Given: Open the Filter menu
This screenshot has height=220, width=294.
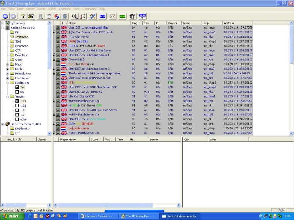Looking at the screenshot, I should pos(20,9).
